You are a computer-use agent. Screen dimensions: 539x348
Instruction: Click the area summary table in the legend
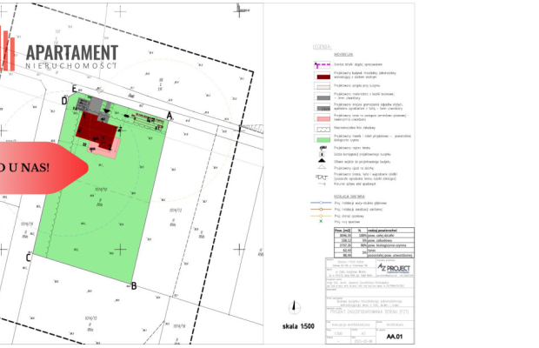[x=367, y=244]
